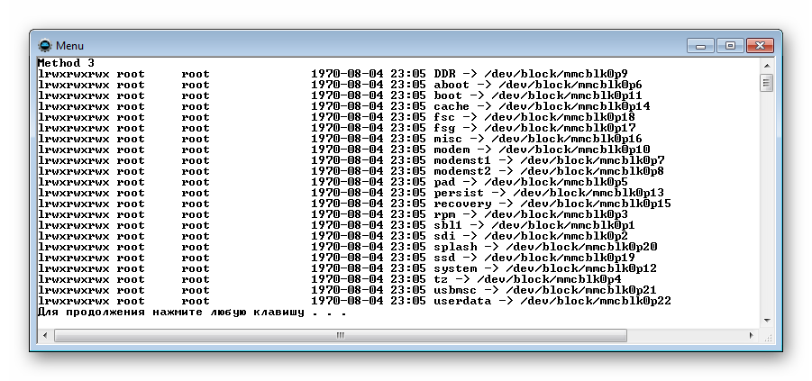Click the 'Menu' window title text
Image resolution: width=812 pixels, height=381 pixels.
(x=70, y=46)
